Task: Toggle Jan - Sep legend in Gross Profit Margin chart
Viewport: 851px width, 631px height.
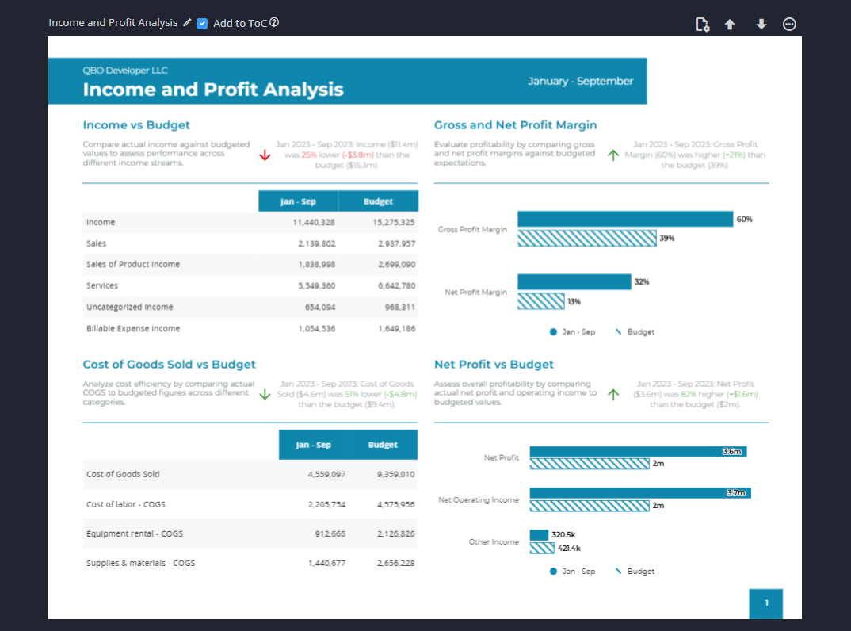Action: (572, 332)
